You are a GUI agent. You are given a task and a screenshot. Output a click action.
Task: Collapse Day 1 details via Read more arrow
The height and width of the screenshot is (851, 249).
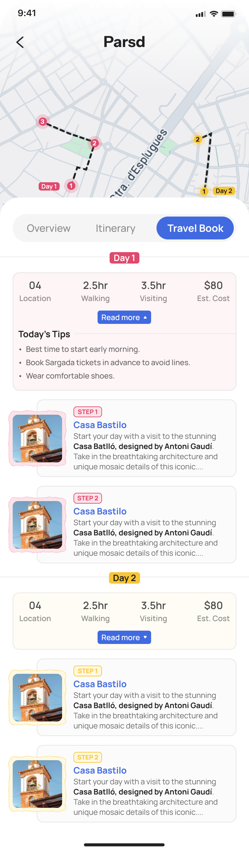pyautogui.click(x=124, y=317)
